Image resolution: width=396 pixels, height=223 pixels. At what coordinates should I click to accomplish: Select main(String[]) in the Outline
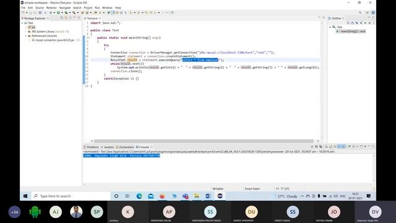351,32
